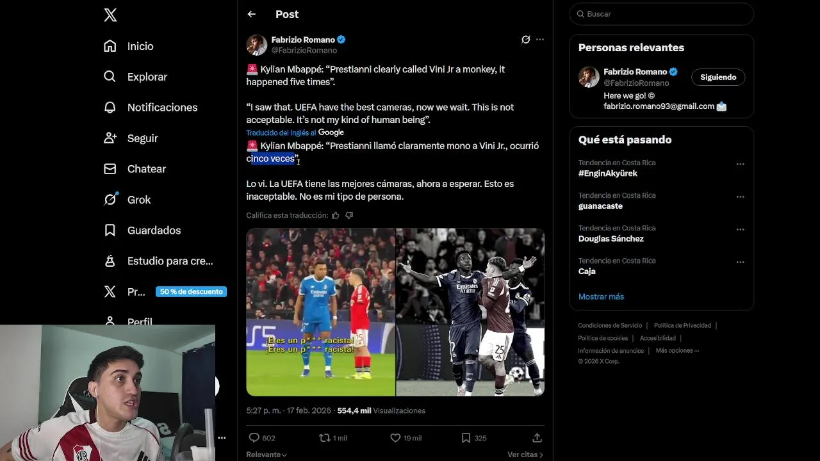Like the post with heart icon

tap(395, 438)
